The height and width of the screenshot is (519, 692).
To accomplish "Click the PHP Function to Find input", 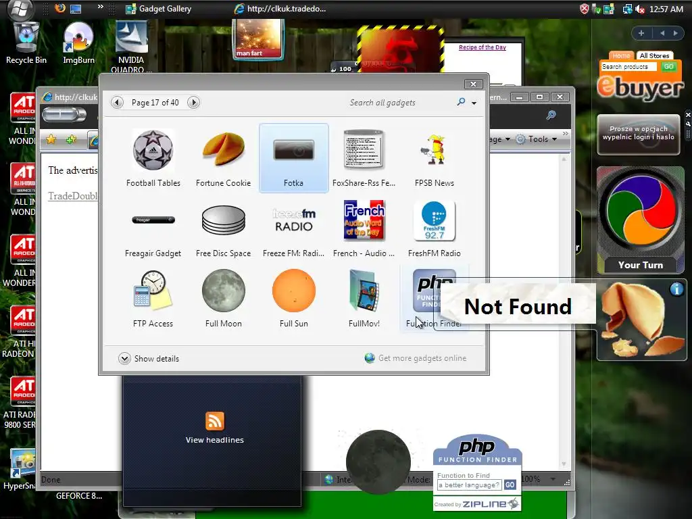I will (x=469, y=485).
